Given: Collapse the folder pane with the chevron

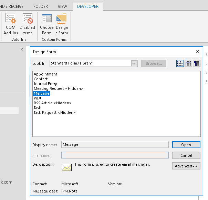Looking at the screenshot, I should 22,49.
